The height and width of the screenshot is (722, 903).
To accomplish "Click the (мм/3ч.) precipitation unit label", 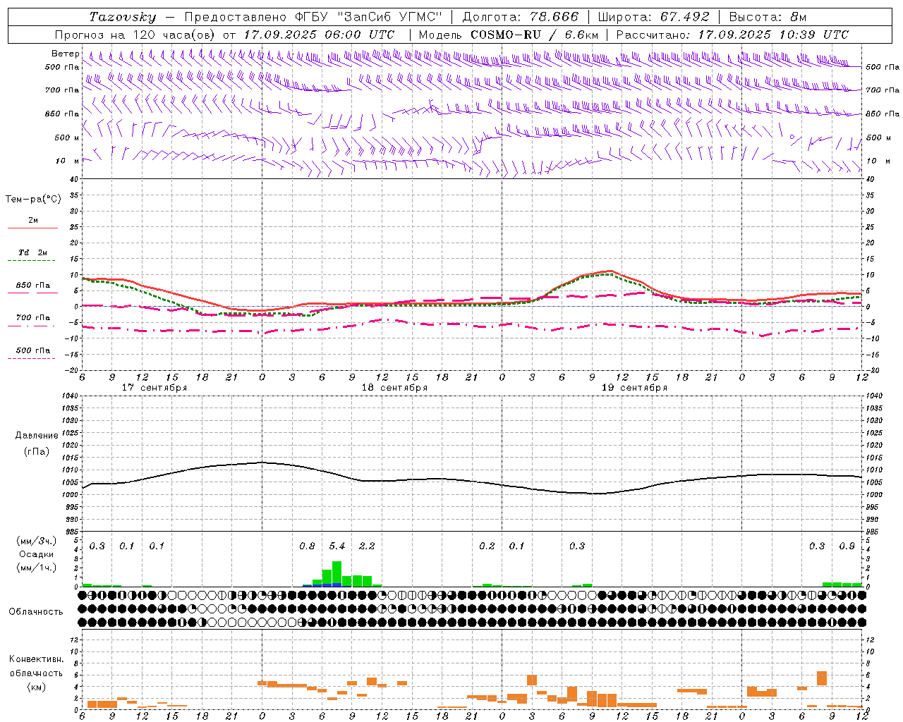I will tap(37, 541).
